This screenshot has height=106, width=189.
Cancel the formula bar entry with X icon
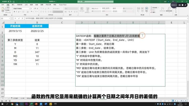(x=15, y=18)
